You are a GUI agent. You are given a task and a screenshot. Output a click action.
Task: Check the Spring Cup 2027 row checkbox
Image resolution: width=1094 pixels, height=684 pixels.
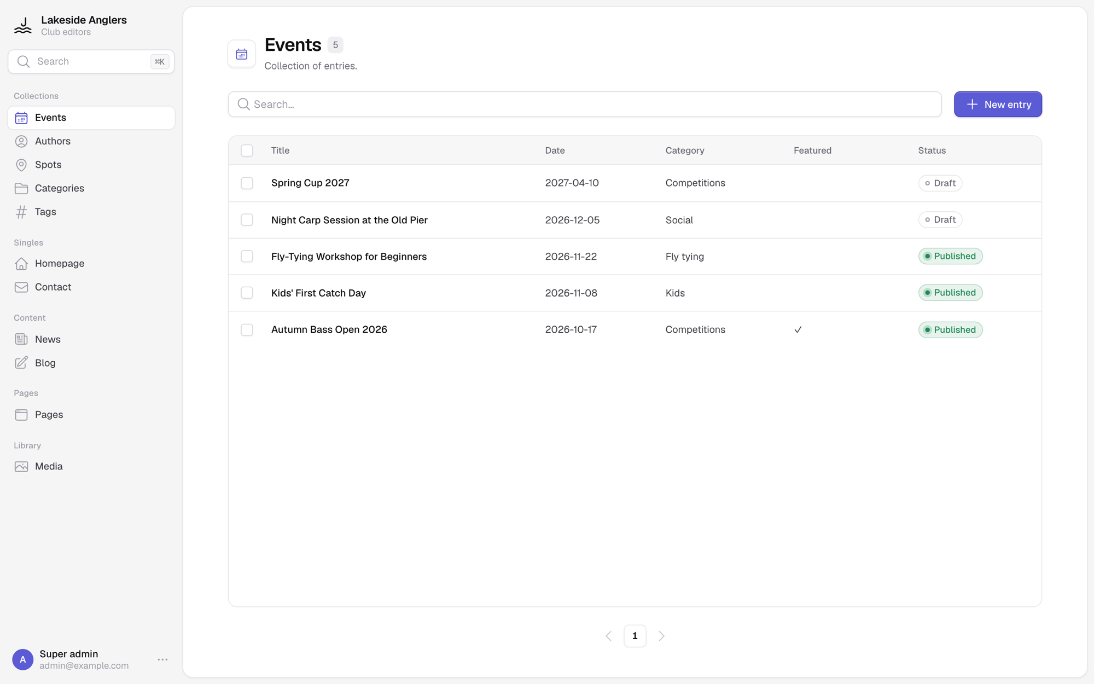click(x=247, y=183)
